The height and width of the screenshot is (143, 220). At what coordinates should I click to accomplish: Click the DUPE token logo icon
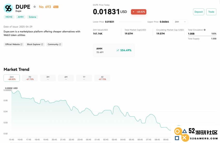(x=8, y=8)
